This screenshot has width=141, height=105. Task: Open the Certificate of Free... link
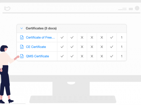[x=40, y=37]
